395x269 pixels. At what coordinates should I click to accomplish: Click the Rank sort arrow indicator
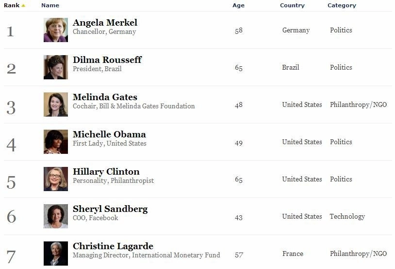23,5
